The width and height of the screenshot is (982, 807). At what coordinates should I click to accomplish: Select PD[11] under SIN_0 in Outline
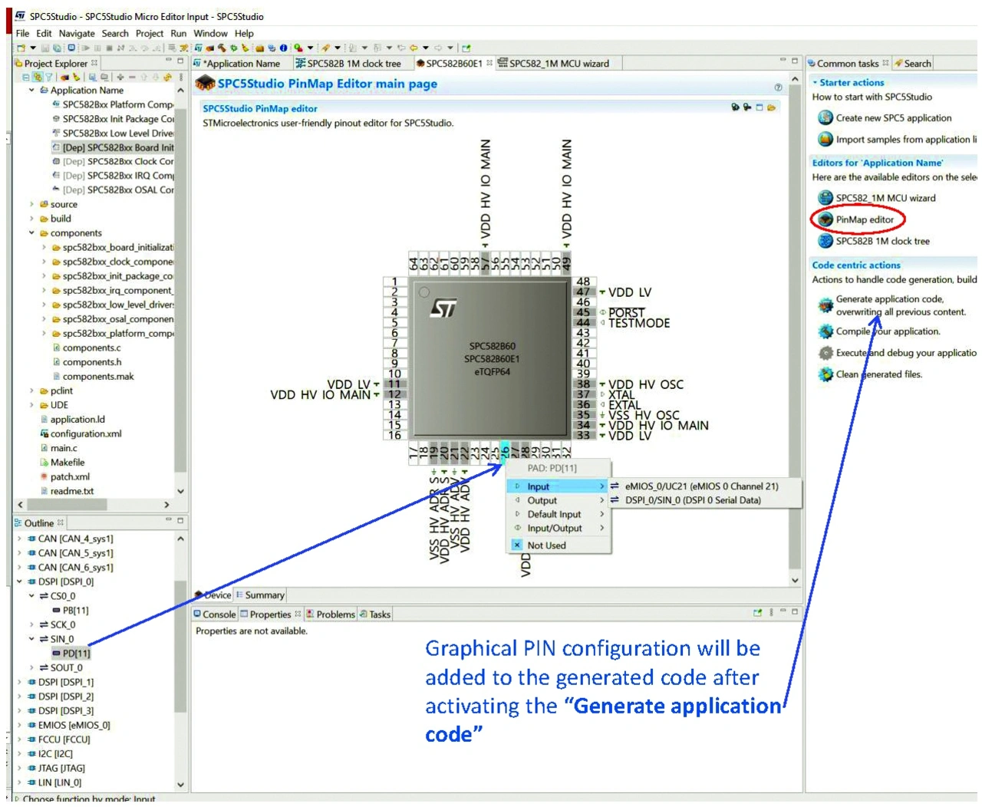[76, 654]
